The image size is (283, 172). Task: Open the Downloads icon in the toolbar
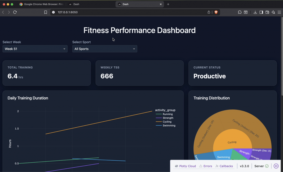click(x=255, y=12)
